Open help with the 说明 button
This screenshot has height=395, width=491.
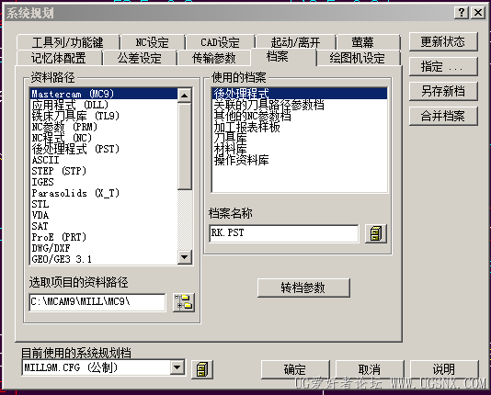coord(444,369)
